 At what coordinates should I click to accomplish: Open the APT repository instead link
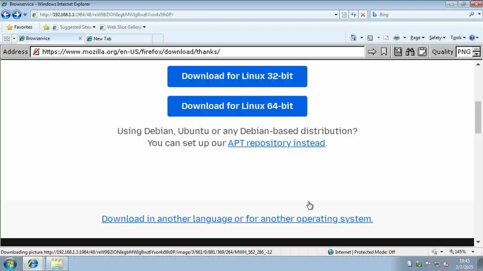(x=277, y=143)
